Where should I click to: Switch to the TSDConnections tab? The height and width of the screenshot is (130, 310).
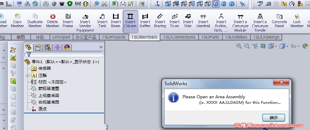click(179, 37)
